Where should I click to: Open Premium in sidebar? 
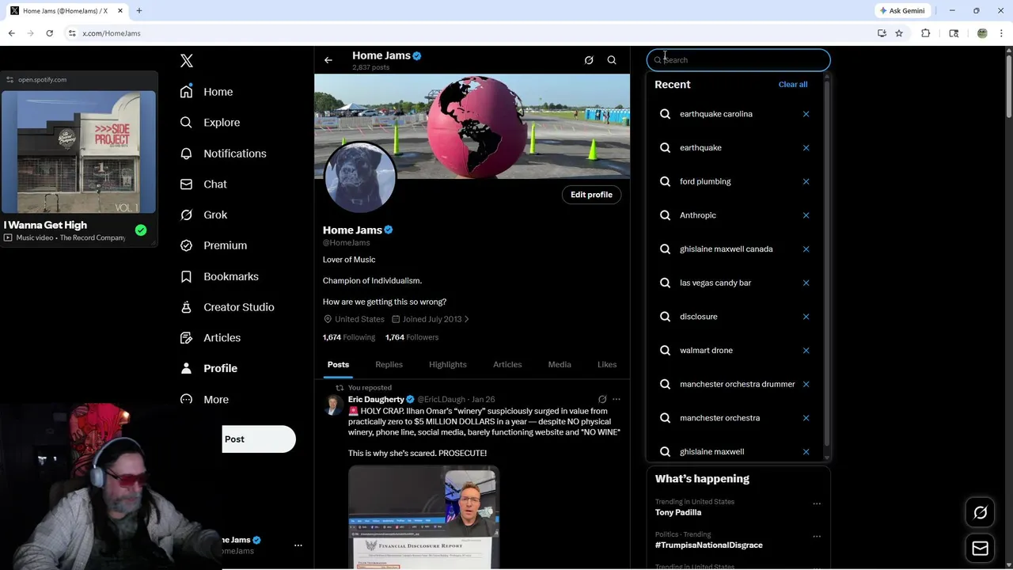tap(214, 245)
